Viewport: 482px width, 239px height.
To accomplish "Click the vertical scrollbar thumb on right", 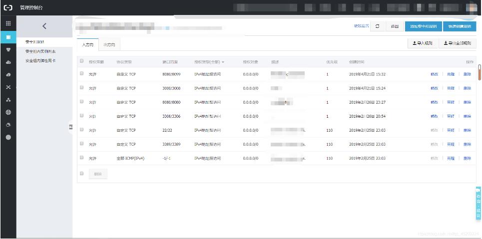I will (x=480, y=72).
